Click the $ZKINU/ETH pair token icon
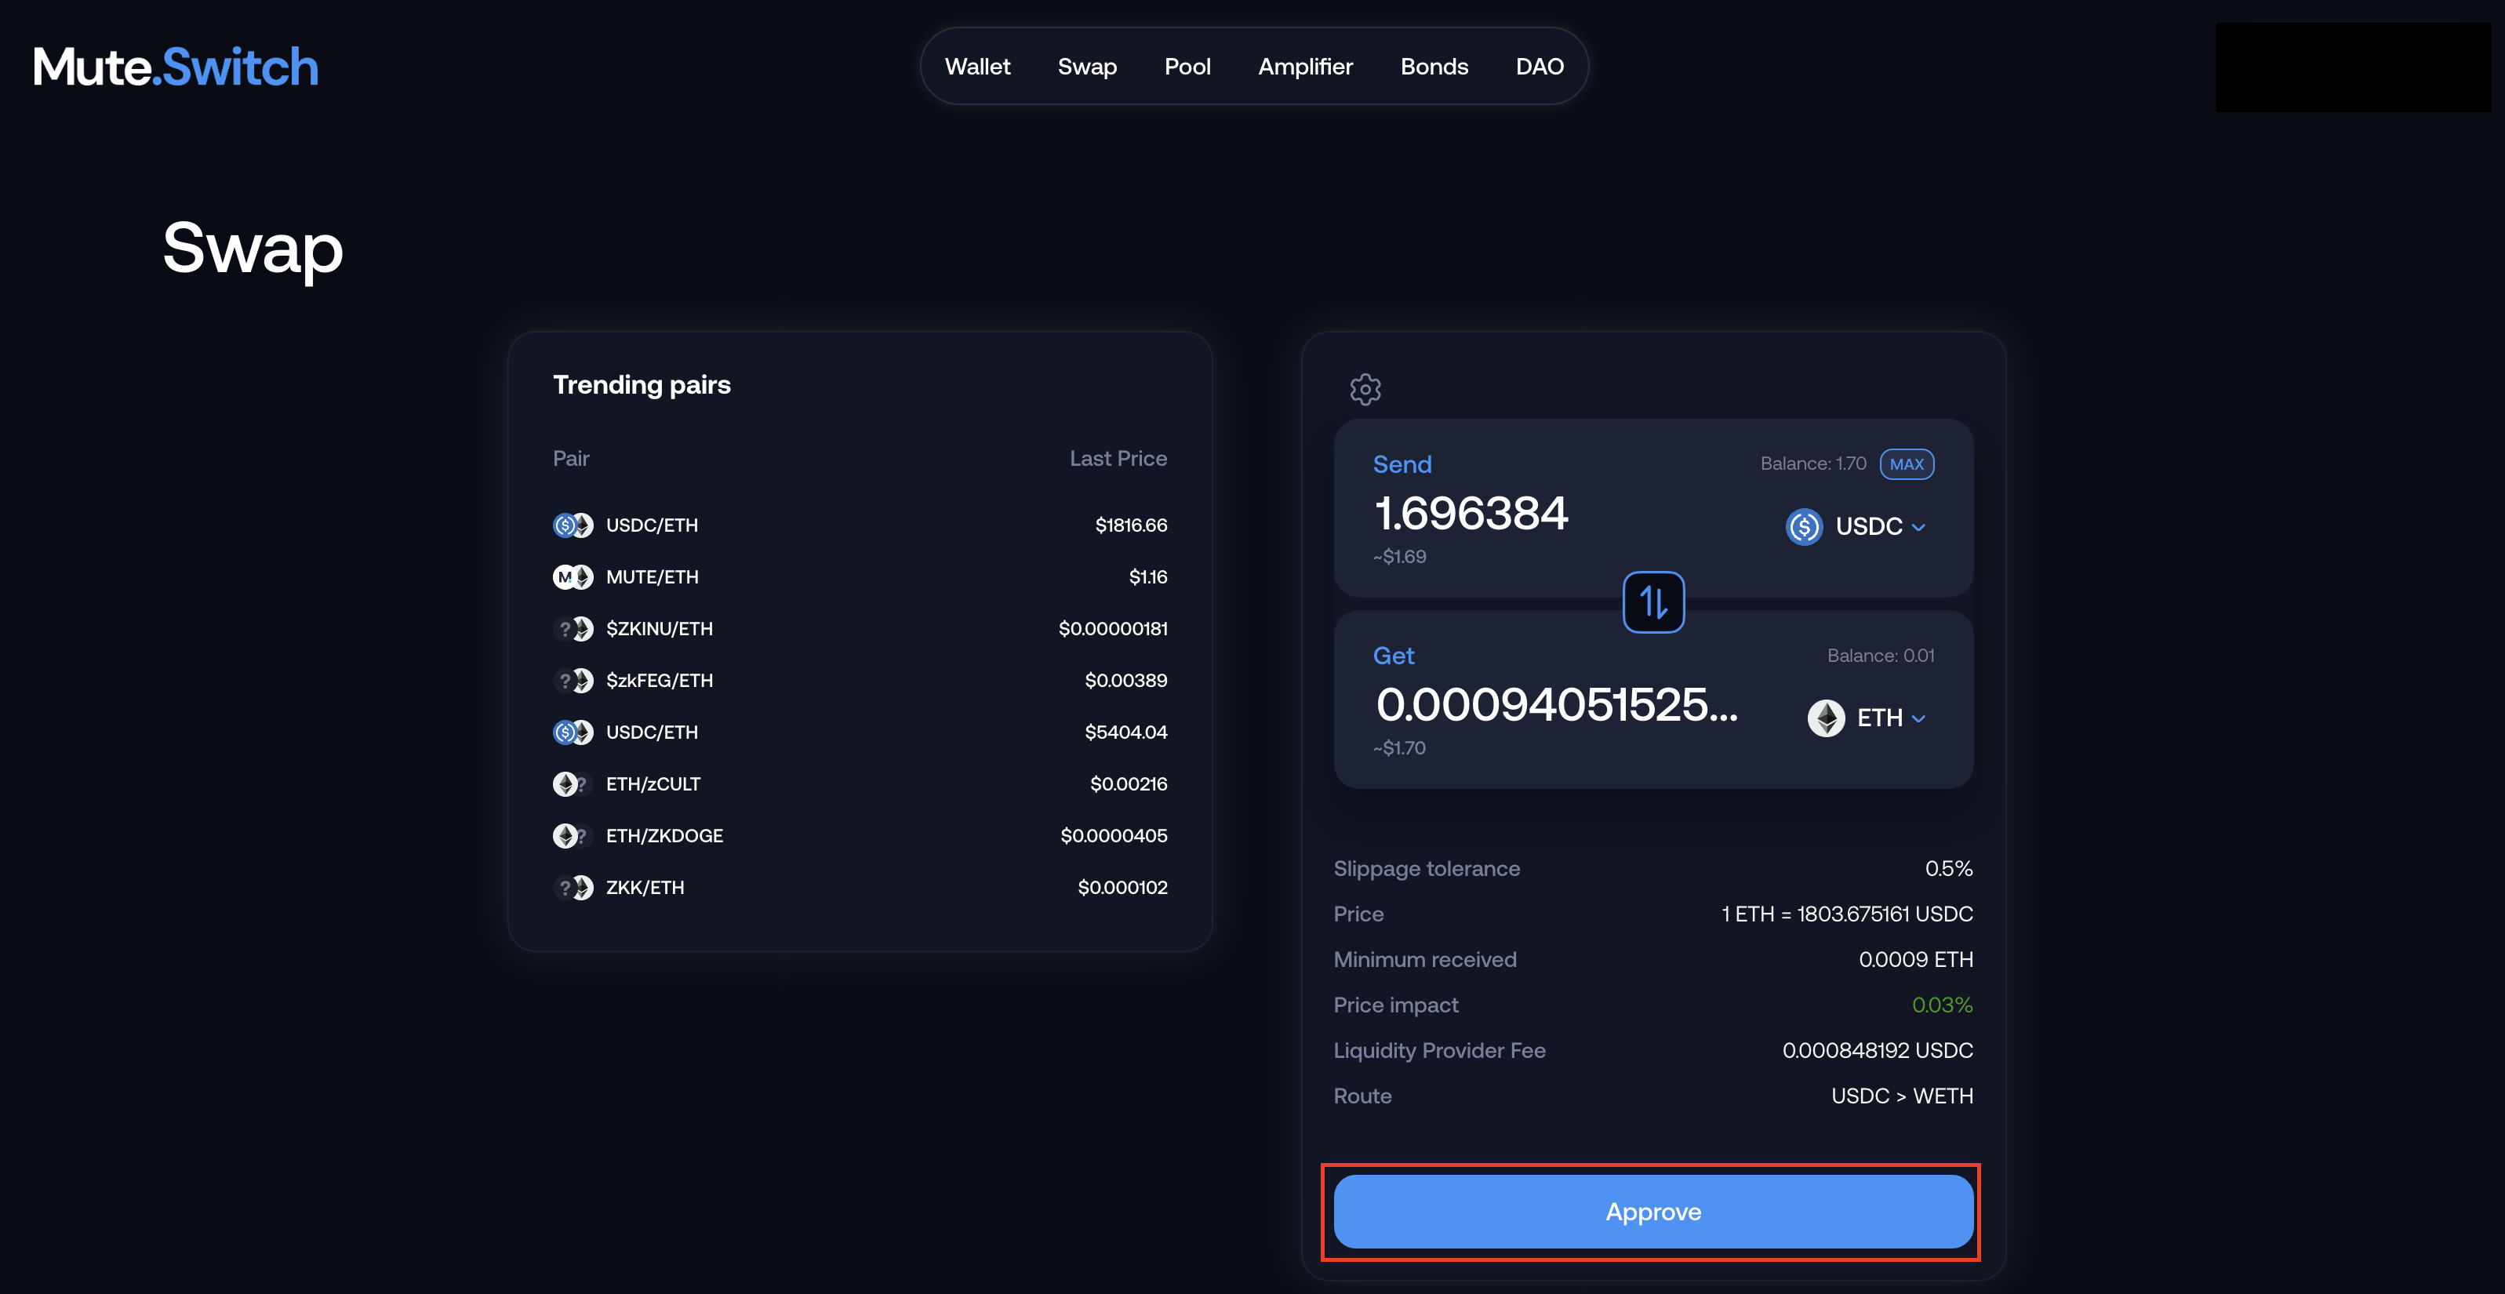The width and height of the screenshot is (2505, 1294). [572, 629]
